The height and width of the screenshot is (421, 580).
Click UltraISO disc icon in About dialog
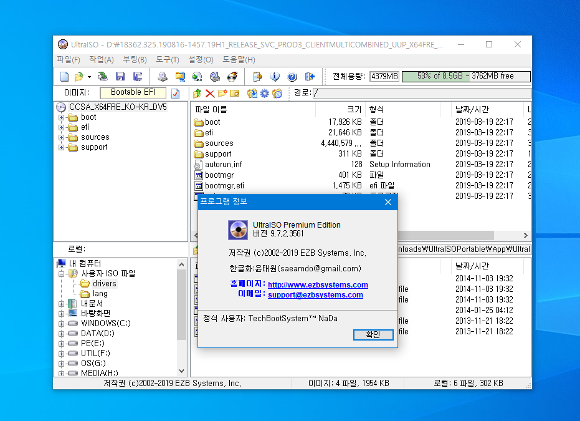(x=238, y=230)
